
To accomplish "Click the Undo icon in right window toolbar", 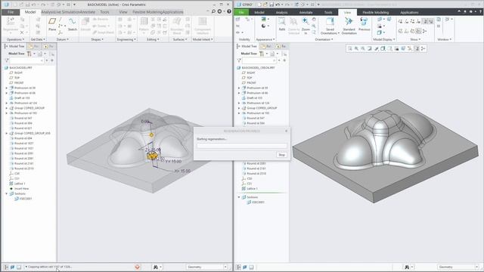I will pyautogui.click(x=278, y=5).
